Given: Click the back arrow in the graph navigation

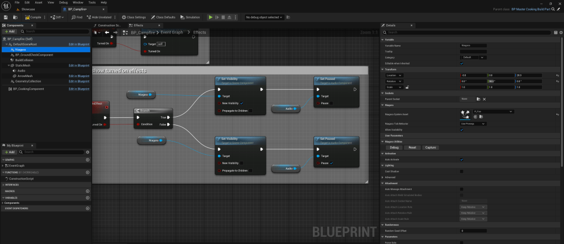Looking at the screenshot, I should tap(107, 32).
